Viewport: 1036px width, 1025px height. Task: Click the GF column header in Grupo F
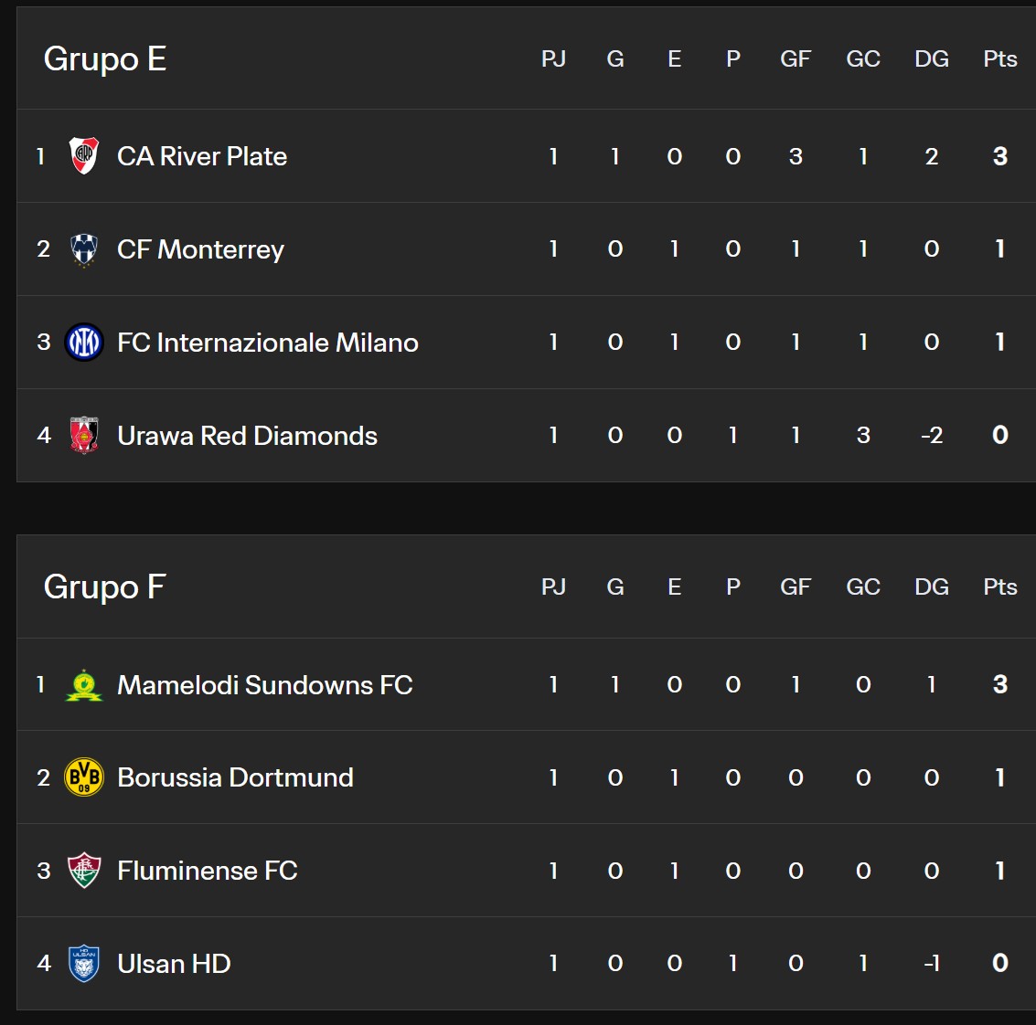click(x=796, y=586)
